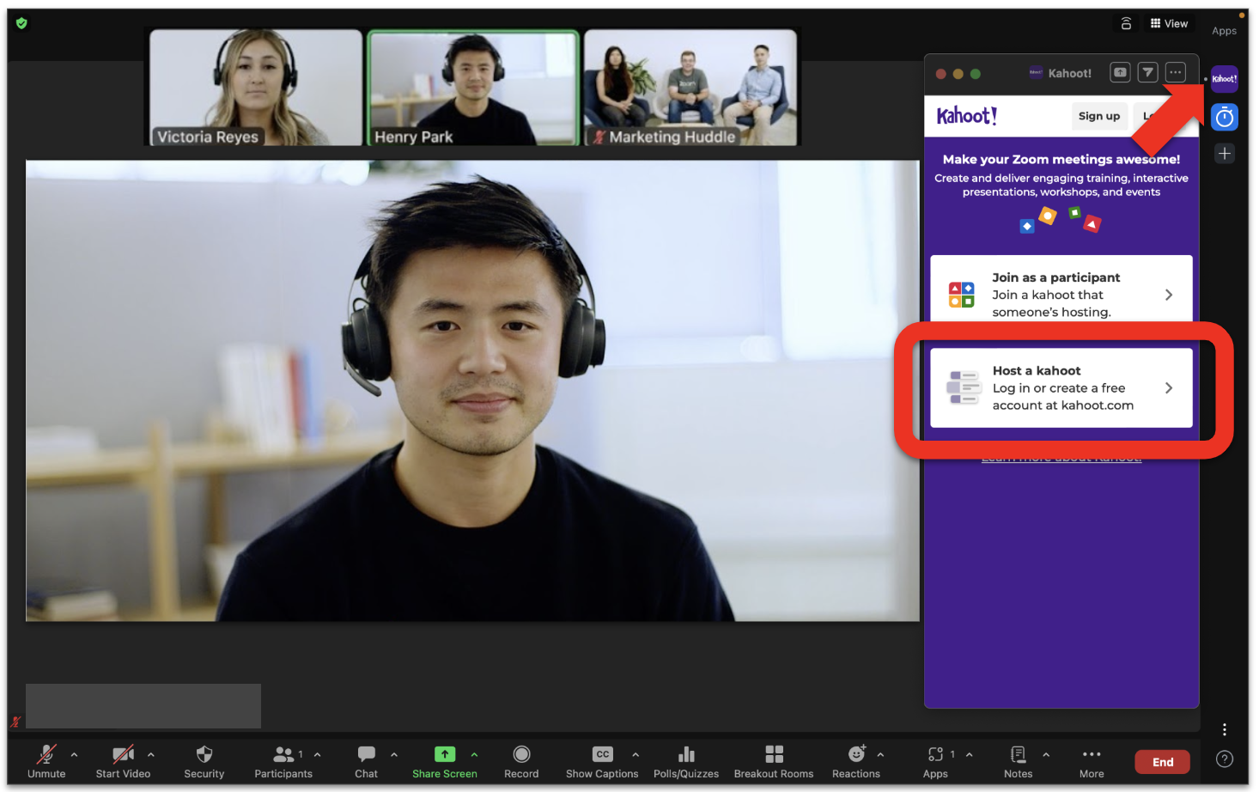Click chevron on Host a kahoot
The height and width of the screenshot is (792, 1259).
click(1169, 388)
